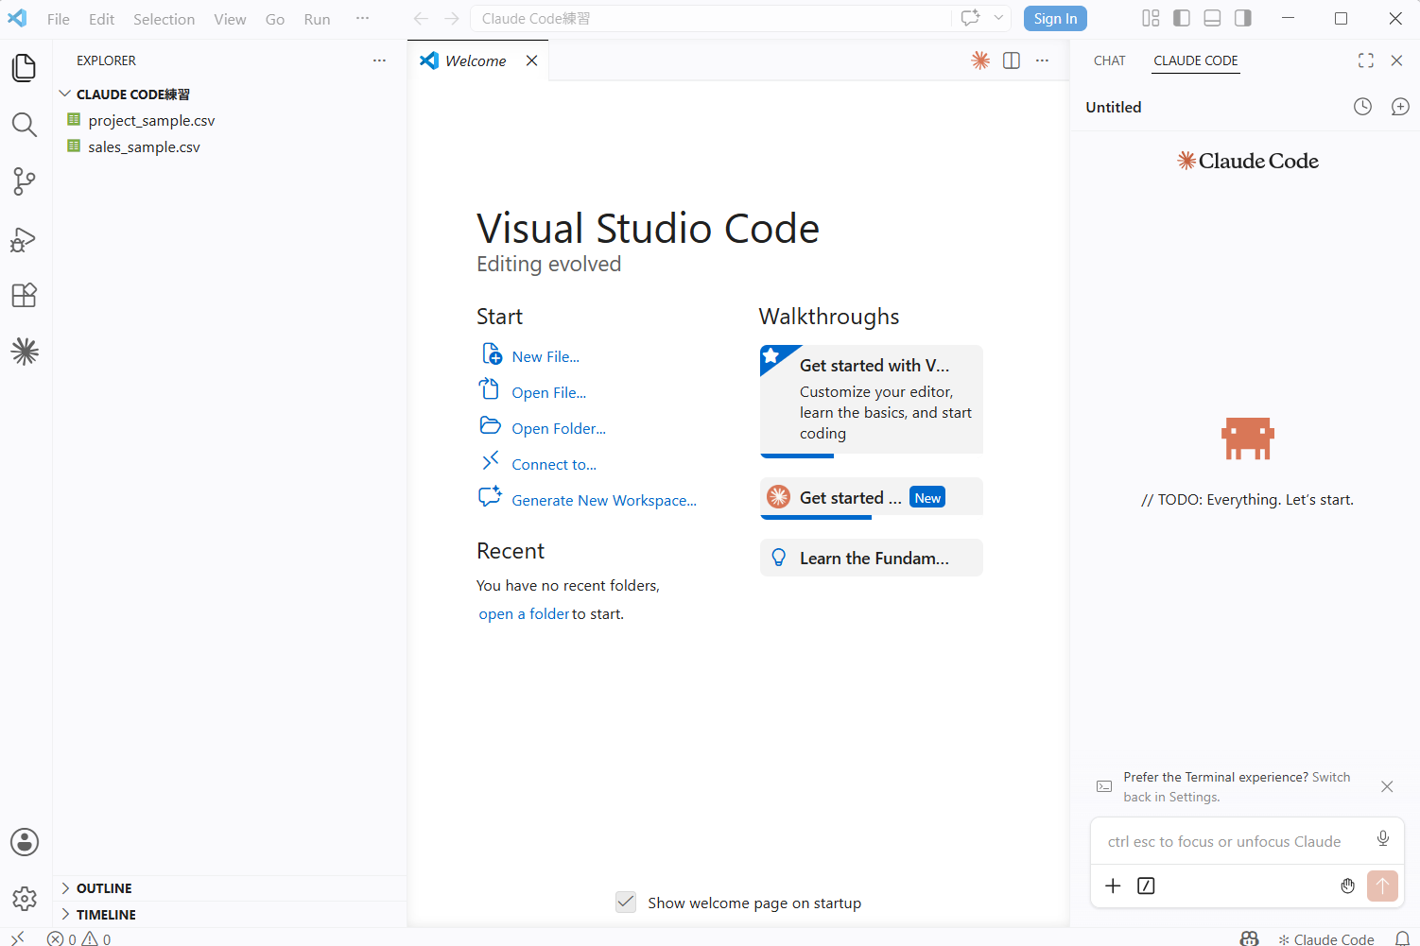1420x946 pixels.
Task: Close the Claude Code side panel
Action: coord(1396,60)
